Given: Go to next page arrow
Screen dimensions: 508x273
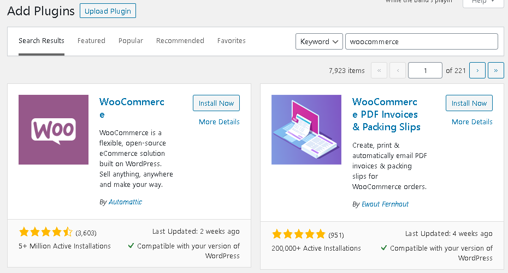Looking at the screenshot, I should pos(477,70).
